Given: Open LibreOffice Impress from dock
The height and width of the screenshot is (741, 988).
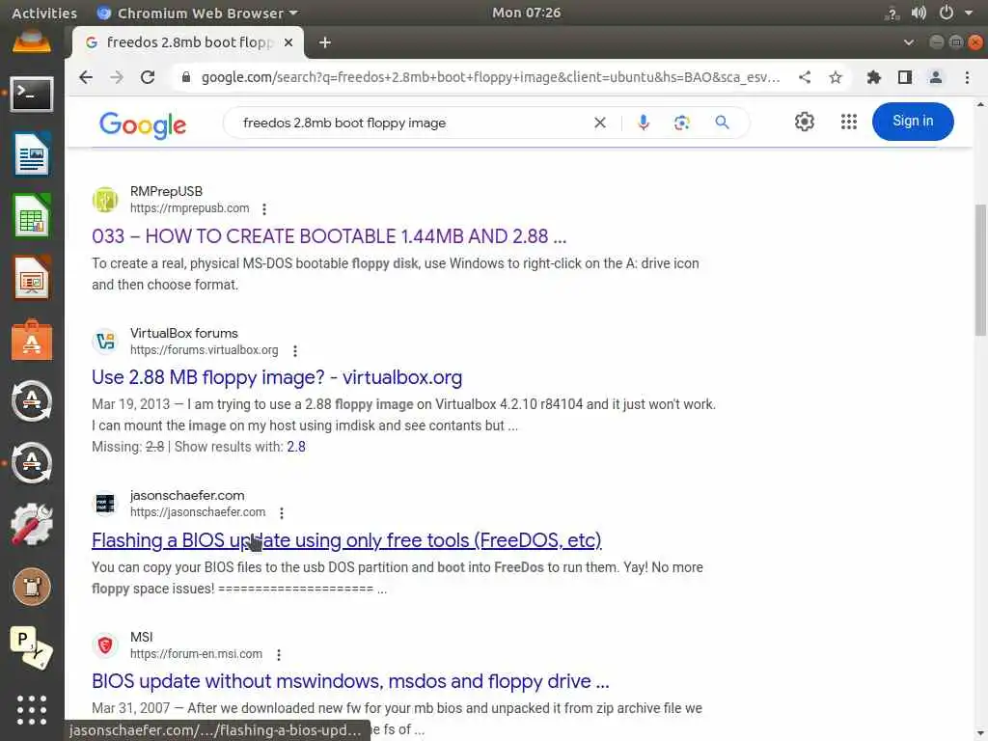Looking at the screenshot, I should (32, 278).
